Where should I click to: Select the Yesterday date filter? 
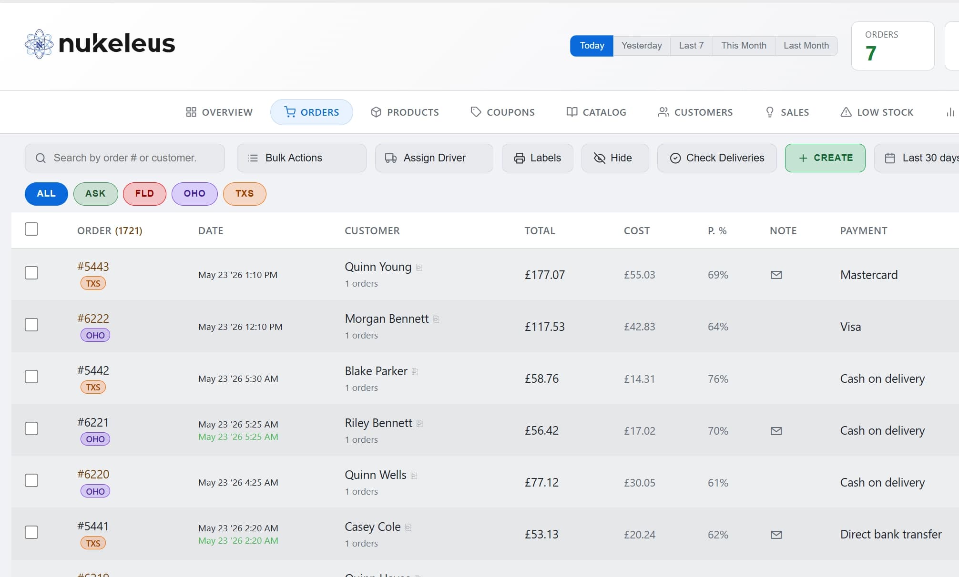(642, 46)
